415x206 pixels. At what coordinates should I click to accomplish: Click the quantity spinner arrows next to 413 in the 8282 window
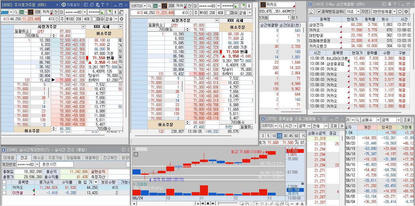57,19
